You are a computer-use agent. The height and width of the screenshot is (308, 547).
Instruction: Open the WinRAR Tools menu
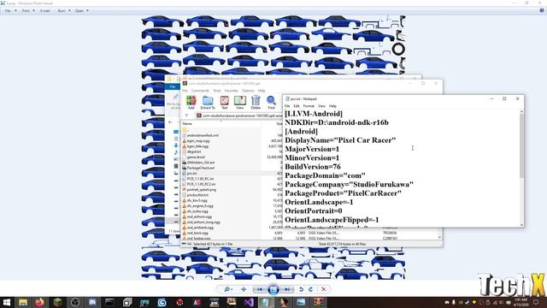pyautogui.click(x=217, y=91)
